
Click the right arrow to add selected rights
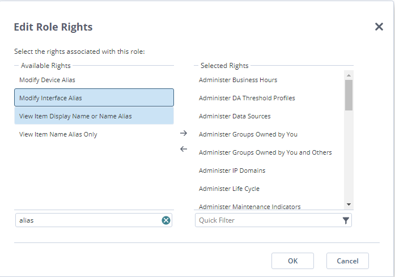[184, 133]
